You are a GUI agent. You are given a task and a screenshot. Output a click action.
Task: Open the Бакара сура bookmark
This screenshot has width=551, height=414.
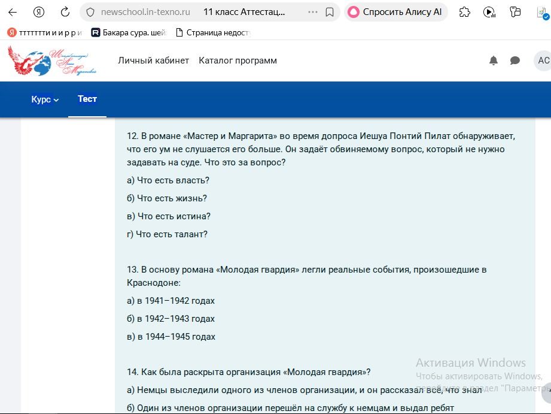128,33
